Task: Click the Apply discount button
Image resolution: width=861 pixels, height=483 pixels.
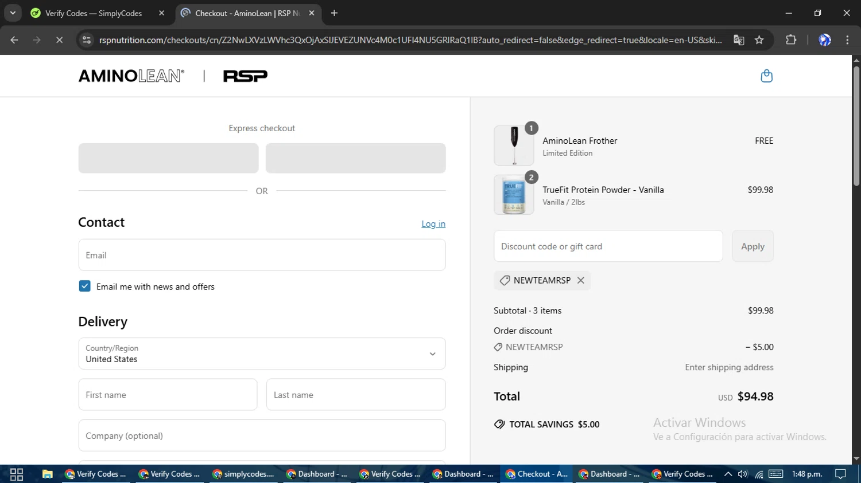Action: (x=753, y=246)
